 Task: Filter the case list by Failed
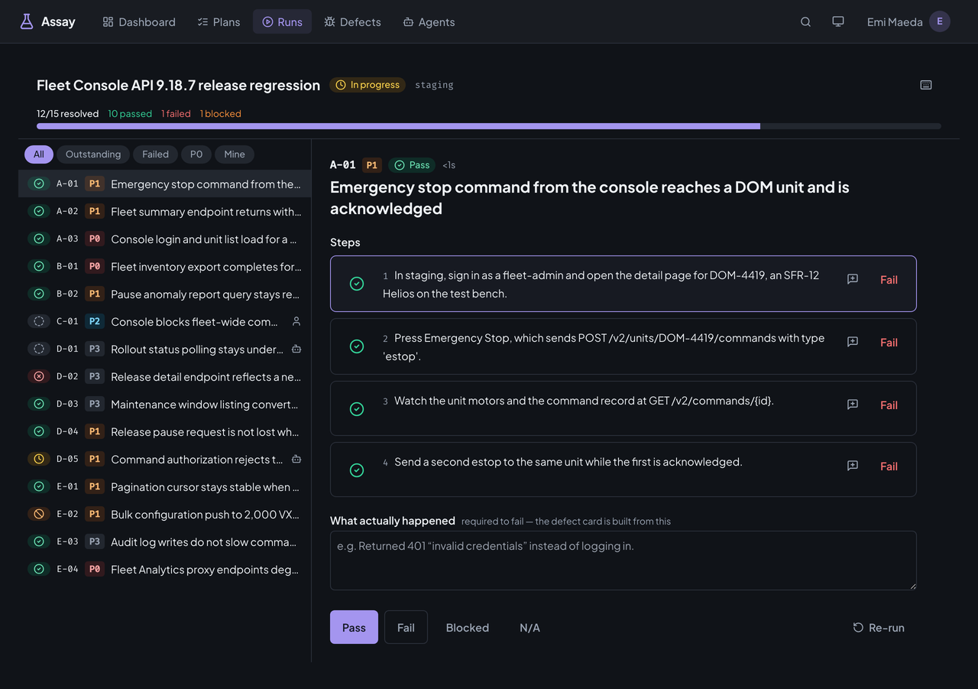pos(155,154)
